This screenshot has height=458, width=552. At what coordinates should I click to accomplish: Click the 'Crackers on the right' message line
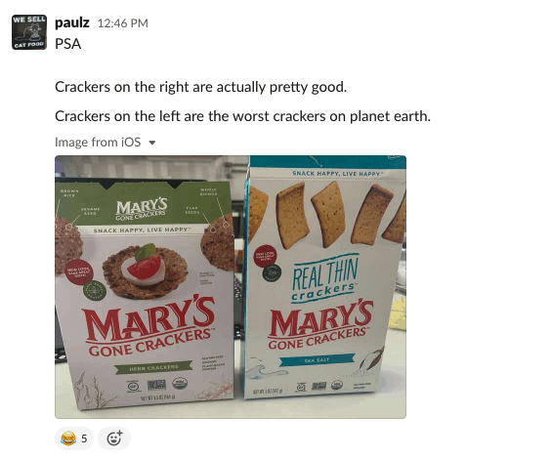tap(200, 87)
